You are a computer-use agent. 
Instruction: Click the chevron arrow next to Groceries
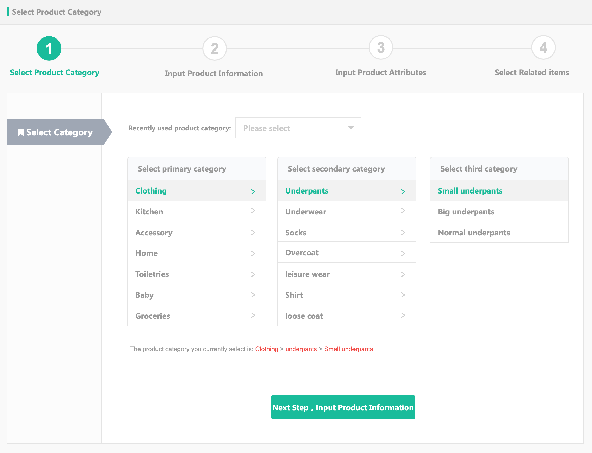pyautogui.click(x=253, y=315)
